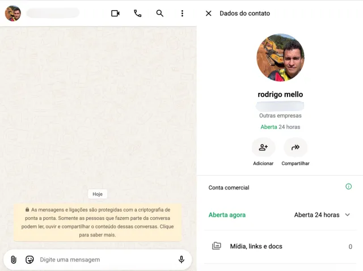Record a voice message with microphone

pyautogui.click(x=181, y=260)
